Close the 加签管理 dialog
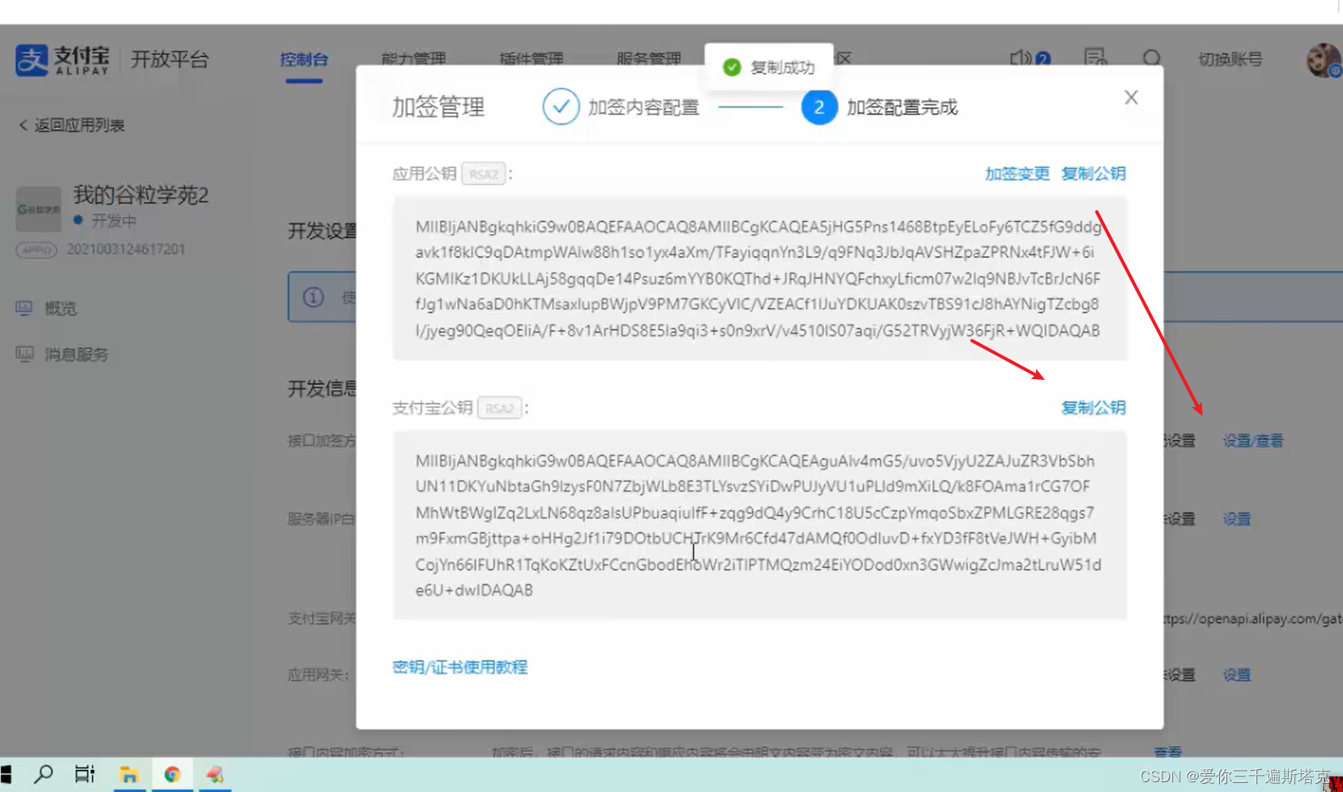Viewport: 1343px width, 792px height. click(1131, 98)
